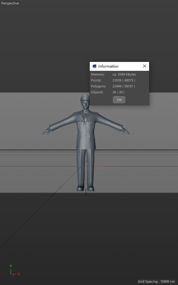
Task: Select the character's shoes
Action: (x=85, y=188)
